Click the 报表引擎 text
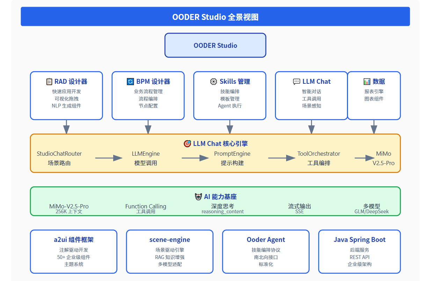421x281 pixels. point(374,91)
